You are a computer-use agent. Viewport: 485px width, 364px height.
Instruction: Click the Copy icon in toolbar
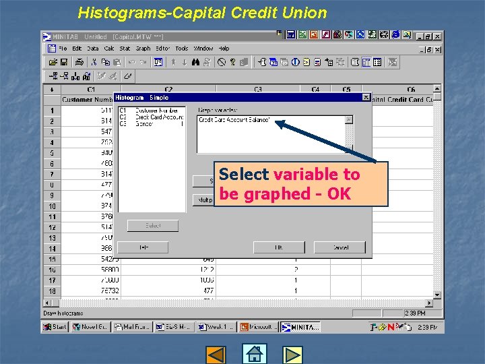pyautogui.click(x=106, y=62)
